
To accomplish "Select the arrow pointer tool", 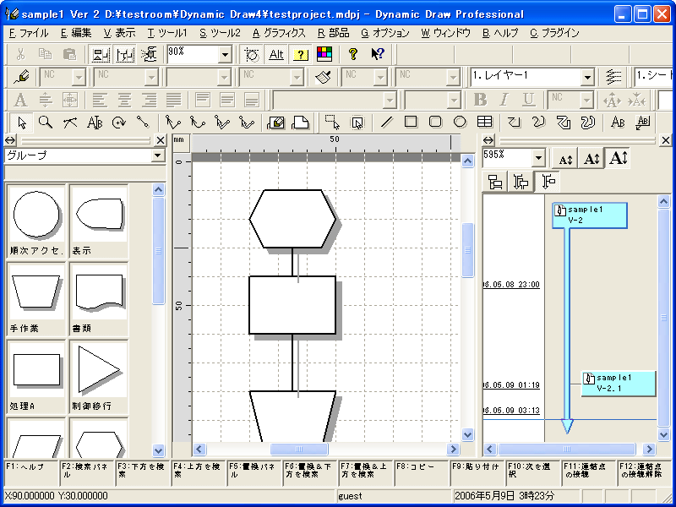I will pos(21,123).
